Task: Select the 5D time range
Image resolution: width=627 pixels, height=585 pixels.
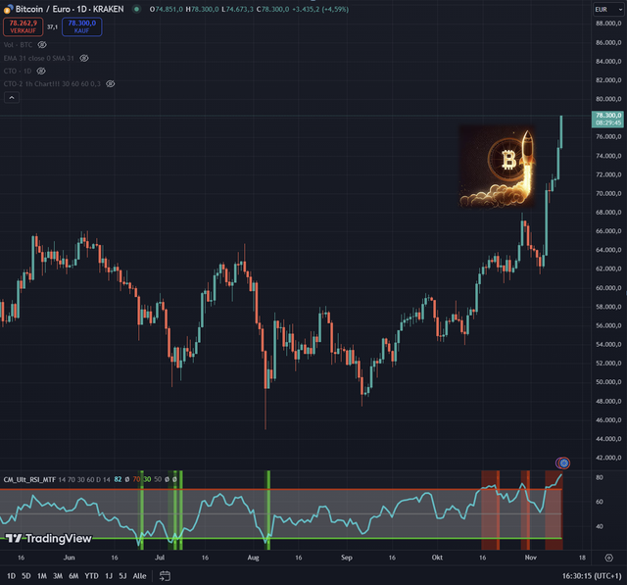Action: (26, 576)
